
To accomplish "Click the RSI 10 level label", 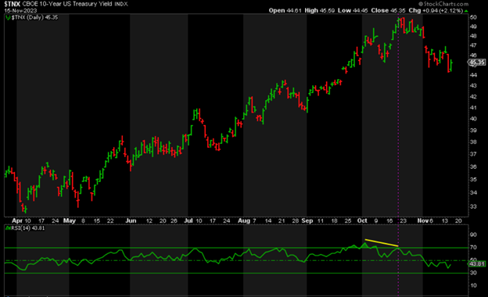I will pyautogui.click(x=473, y=285).
